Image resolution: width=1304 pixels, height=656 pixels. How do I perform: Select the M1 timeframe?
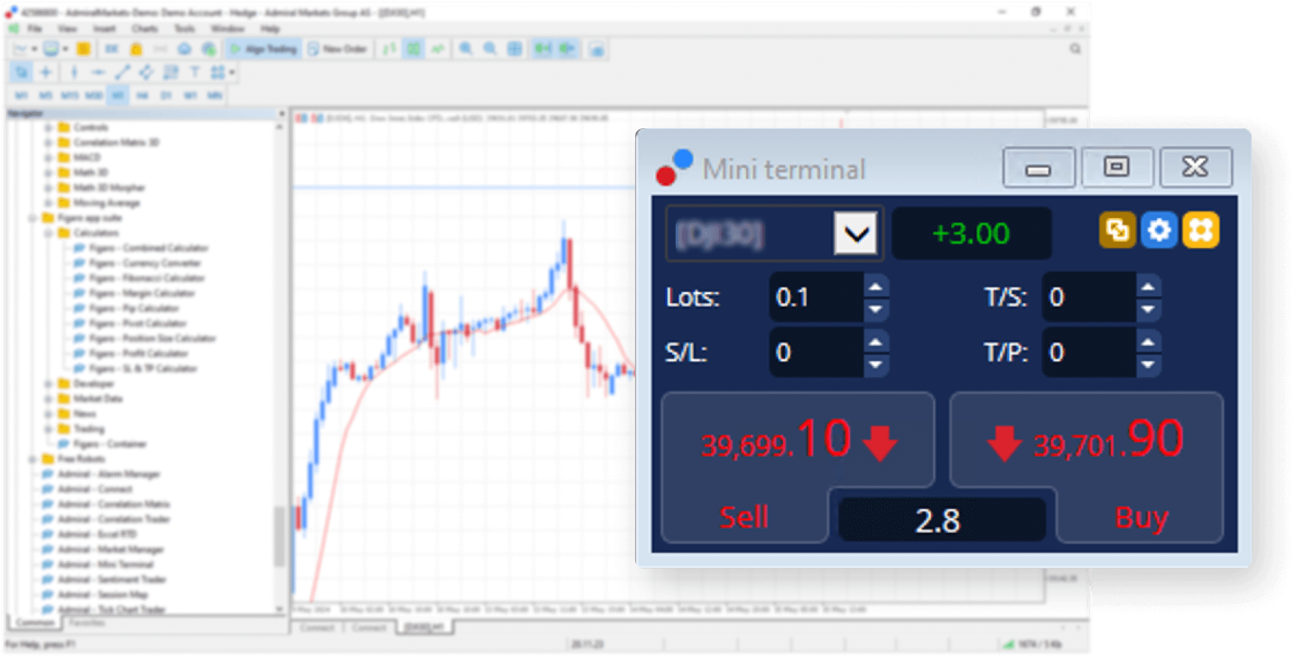point(21,96)
